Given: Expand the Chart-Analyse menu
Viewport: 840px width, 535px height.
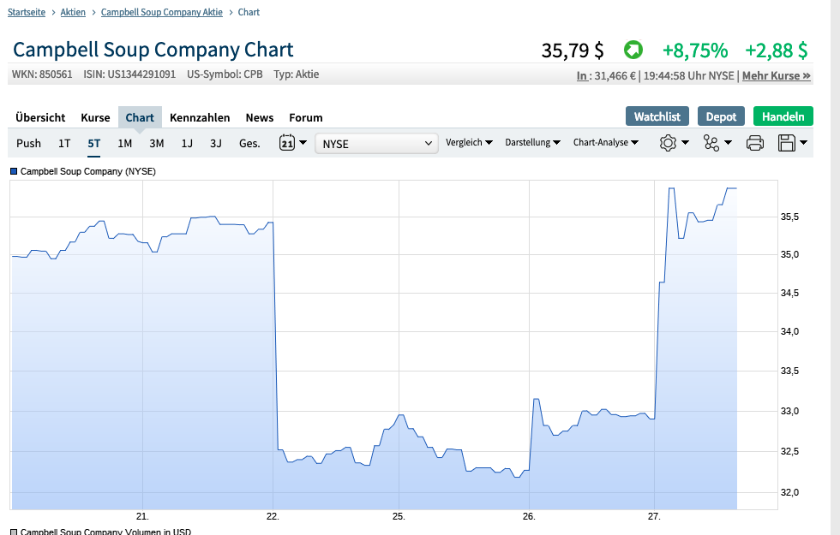Looking at the screenshot, I should [x=602, y=143].
